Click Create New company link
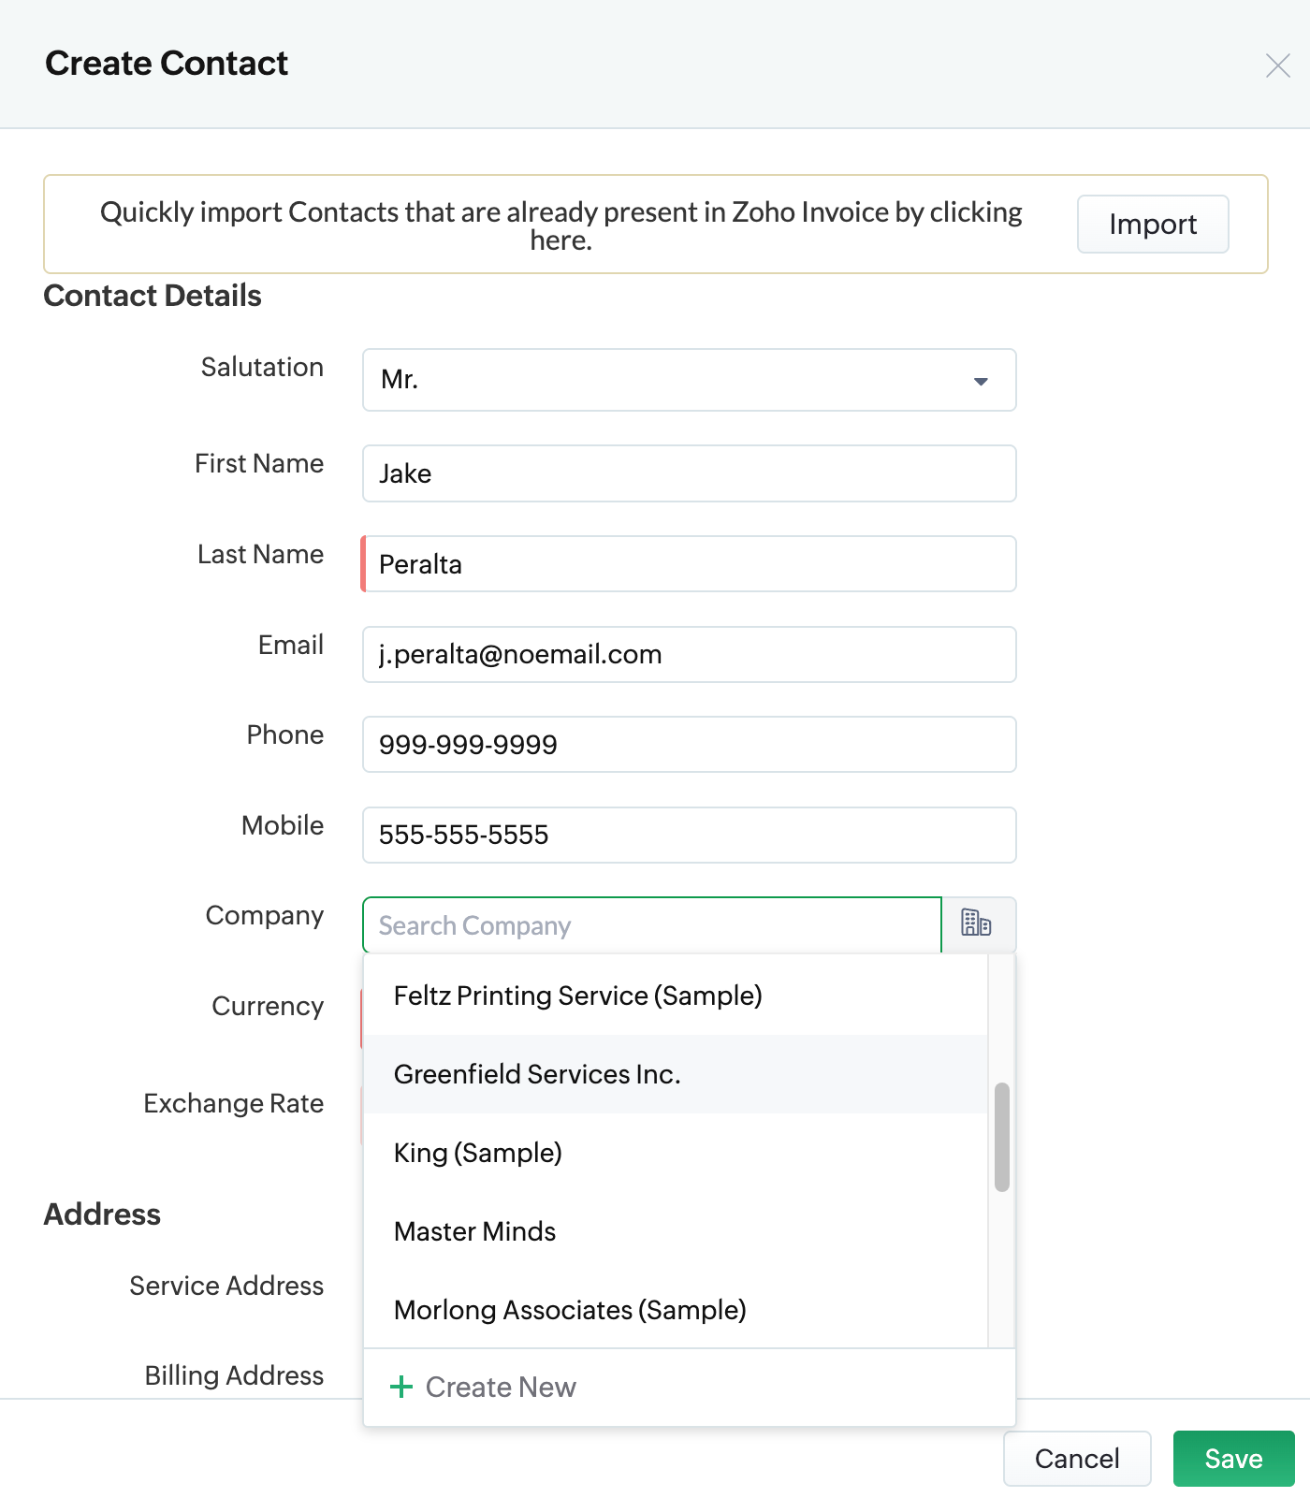 tap(500, 1387)
